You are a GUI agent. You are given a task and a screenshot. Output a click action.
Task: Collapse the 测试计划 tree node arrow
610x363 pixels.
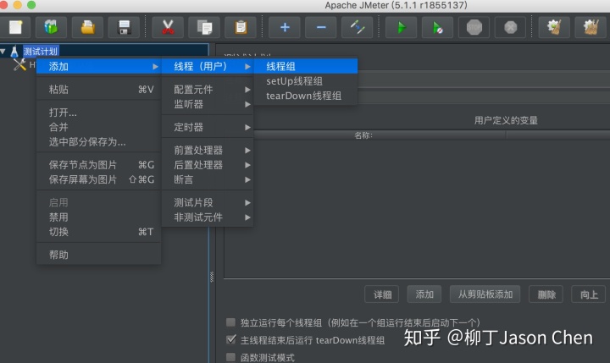tap(3, 52)
